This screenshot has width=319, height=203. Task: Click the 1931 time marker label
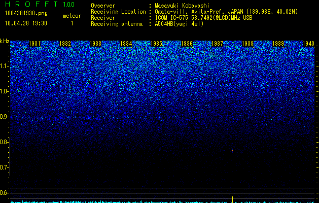click(34, 44)
